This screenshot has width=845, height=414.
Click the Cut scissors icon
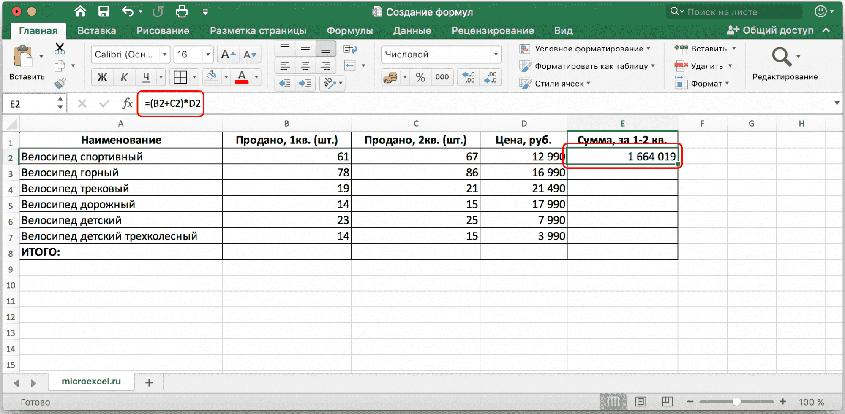click(60, 49)
